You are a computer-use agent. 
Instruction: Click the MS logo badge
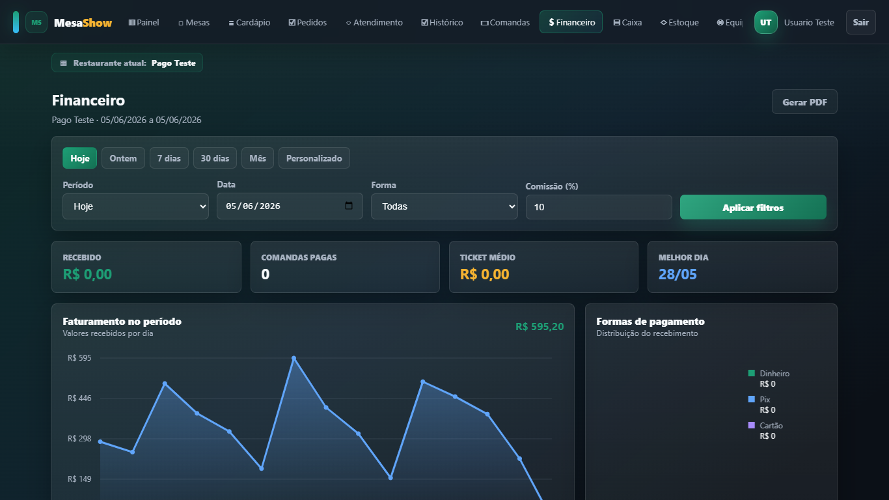click(x=36, y=22)
